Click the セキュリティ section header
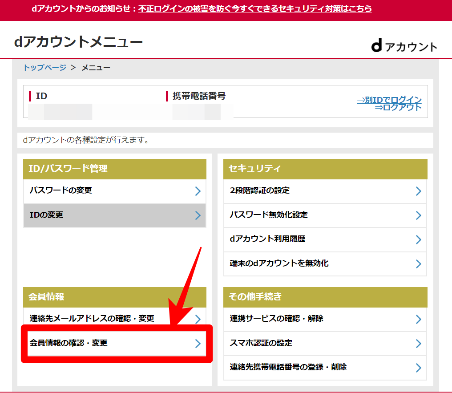Screen dimensions: 452x393 325,169
